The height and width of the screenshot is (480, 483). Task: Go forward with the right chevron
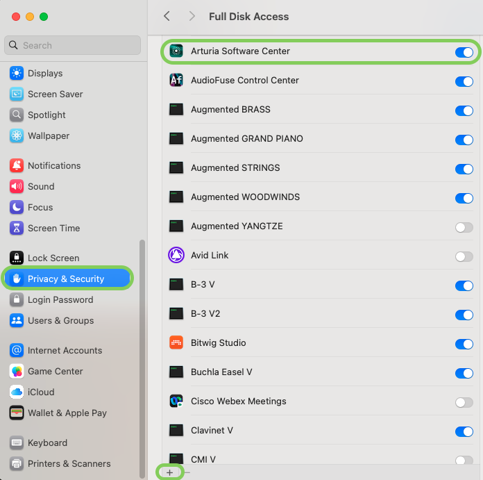pyautogui.click(x=192, y=16)
